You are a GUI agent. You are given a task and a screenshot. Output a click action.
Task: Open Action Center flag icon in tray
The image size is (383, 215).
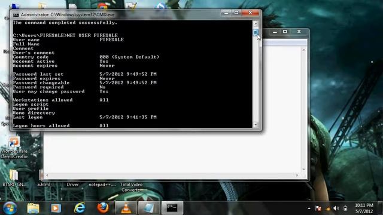318,208
